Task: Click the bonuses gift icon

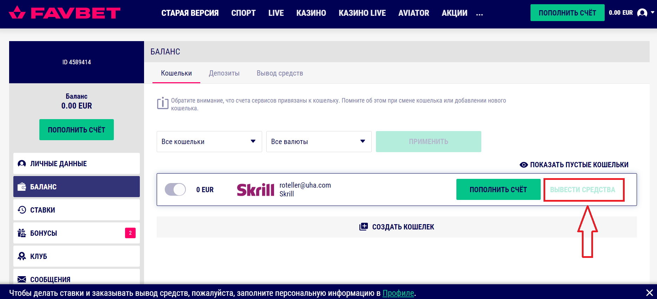Action: coord(22,233)
